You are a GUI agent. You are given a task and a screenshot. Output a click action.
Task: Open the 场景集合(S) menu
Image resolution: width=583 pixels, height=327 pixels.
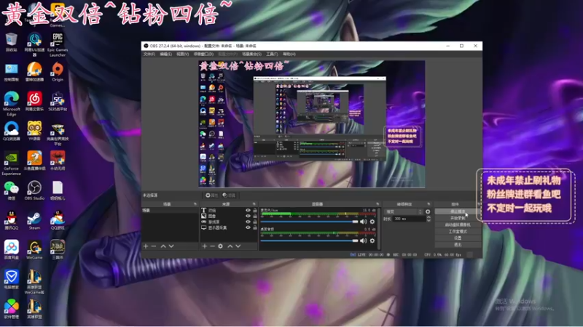point(251,54)
